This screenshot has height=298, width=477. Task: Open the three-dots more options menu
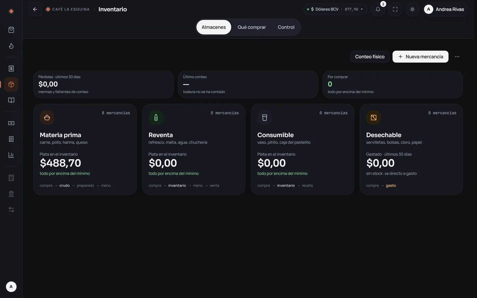[457, 57]
